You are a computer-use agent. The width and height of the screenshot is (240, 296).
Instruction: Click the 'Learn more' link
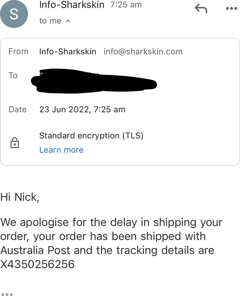(61, 150)
